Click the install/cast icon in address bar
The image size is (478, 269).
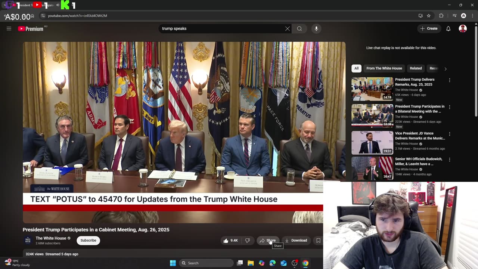tap(420, 16)
